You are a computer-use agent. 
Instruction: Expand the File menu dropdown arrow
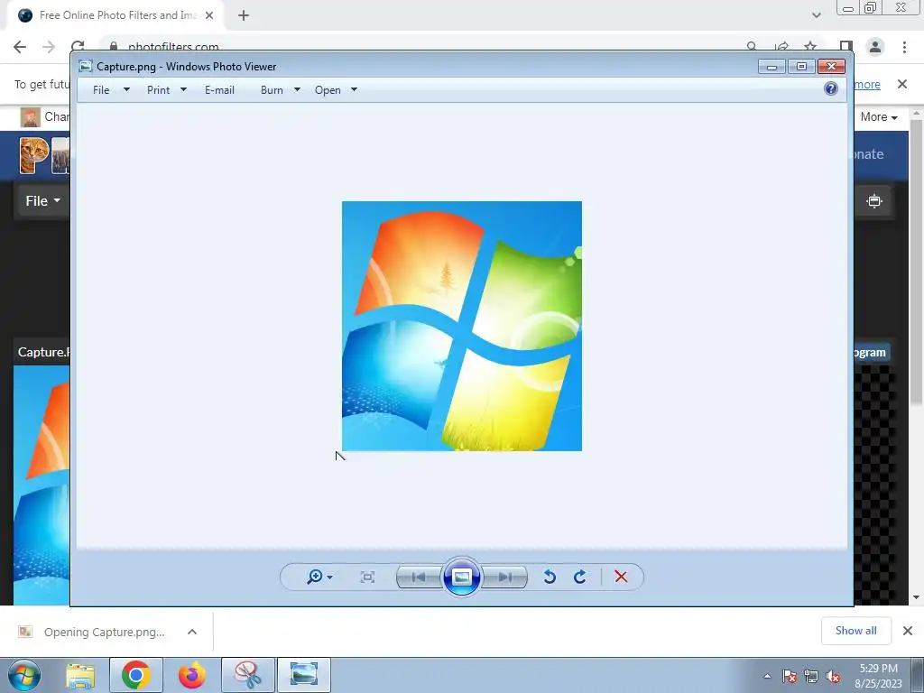click(126, 89)
